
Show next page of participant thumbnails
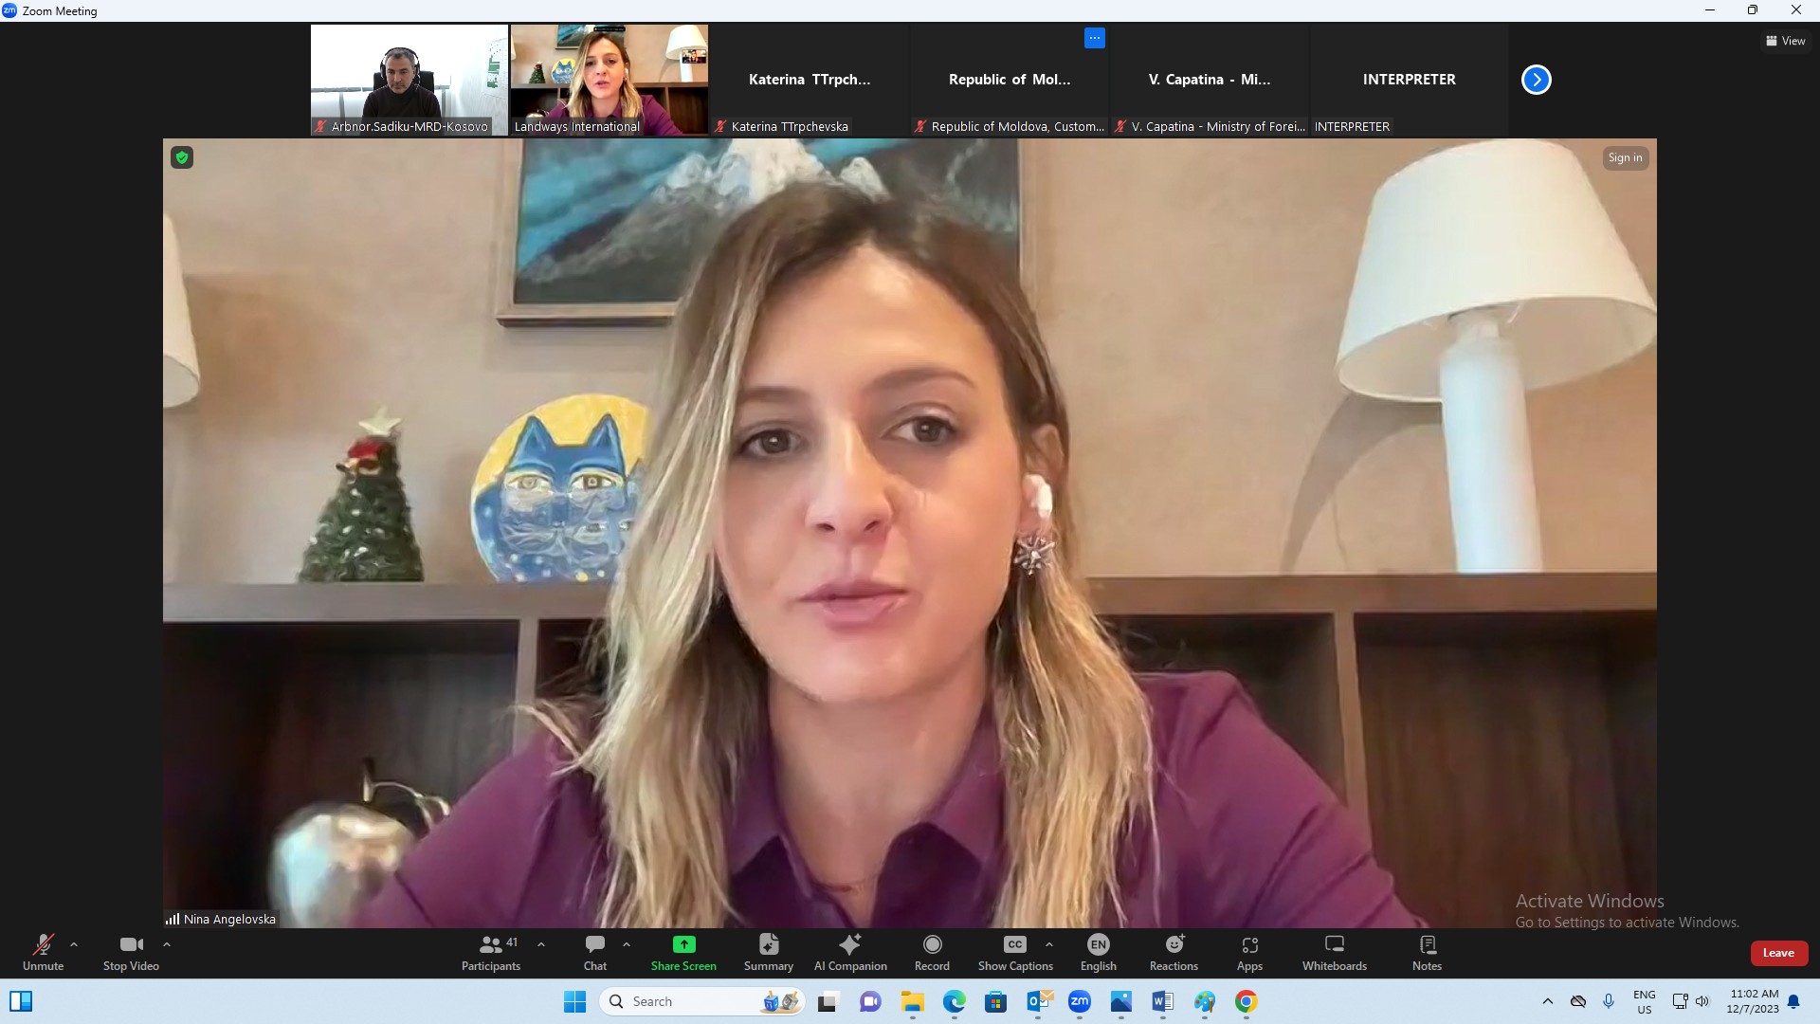point(1536,80)
